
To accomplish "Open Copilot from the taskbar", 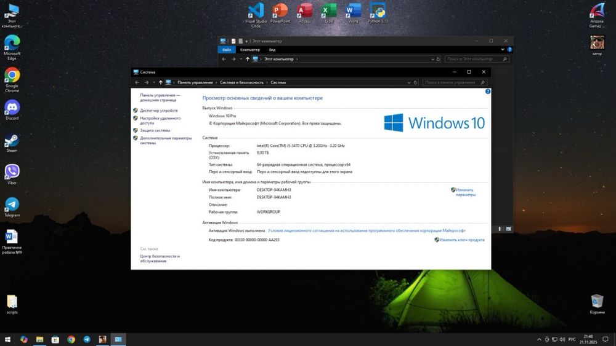I will pyautogui.click(x=24, y=339).
